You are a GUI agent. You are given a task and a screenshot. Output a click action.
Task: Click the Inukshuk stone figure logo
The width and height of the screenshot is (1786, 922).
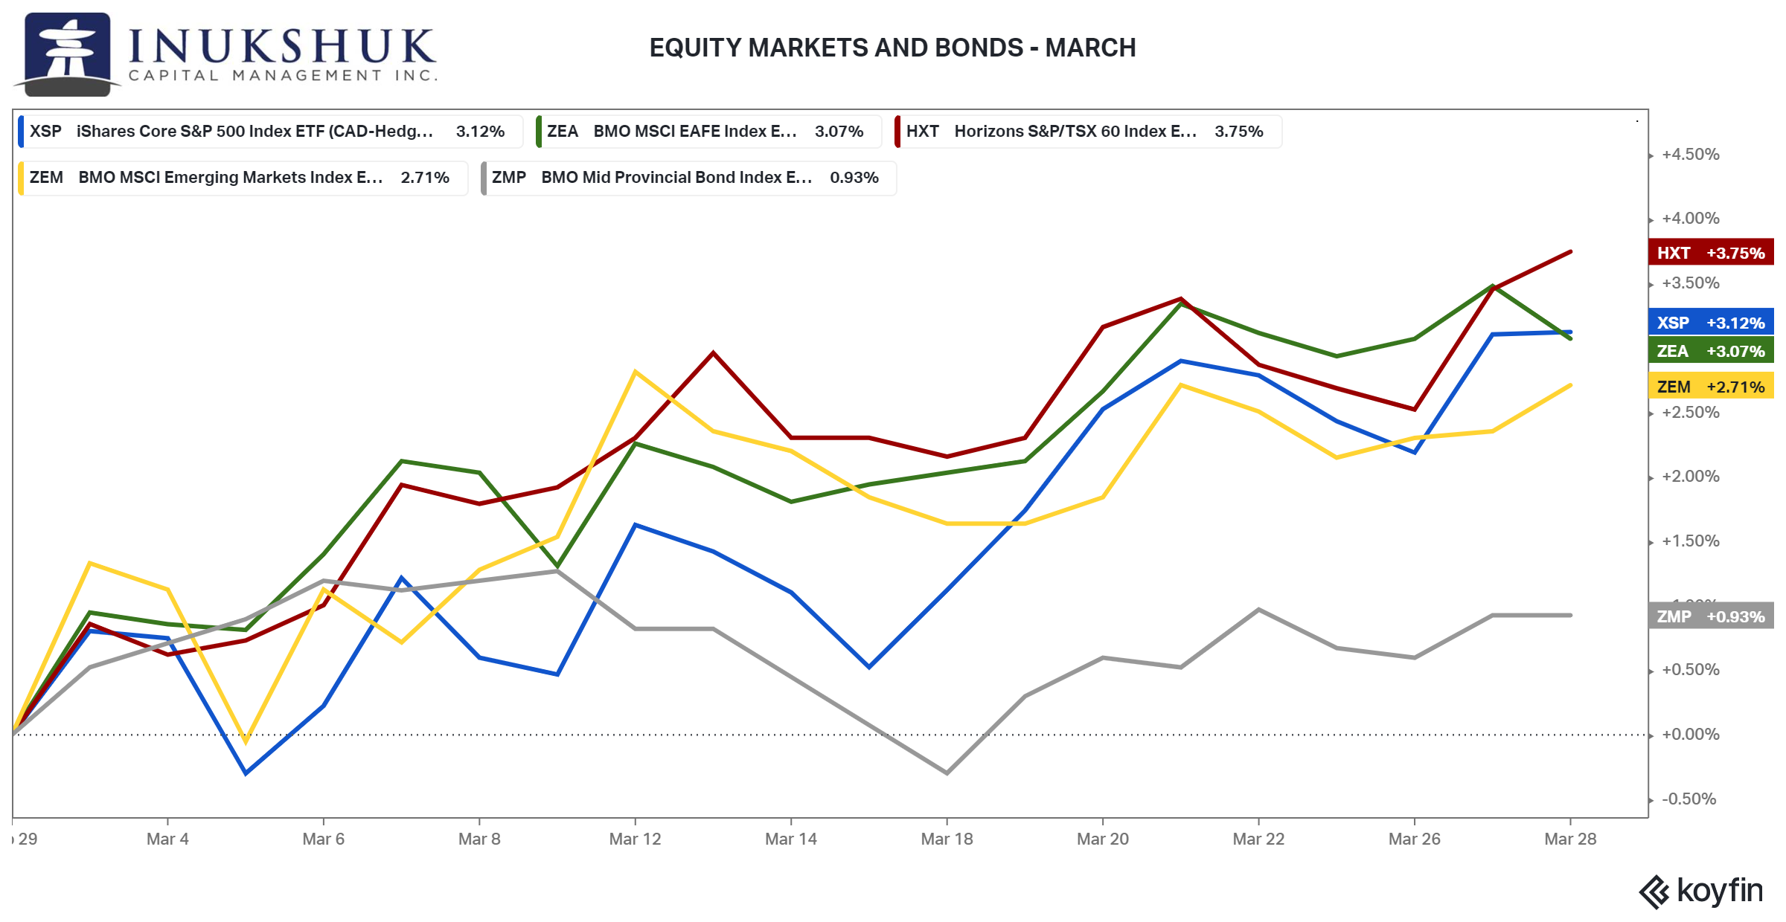[x=68, y=54]
